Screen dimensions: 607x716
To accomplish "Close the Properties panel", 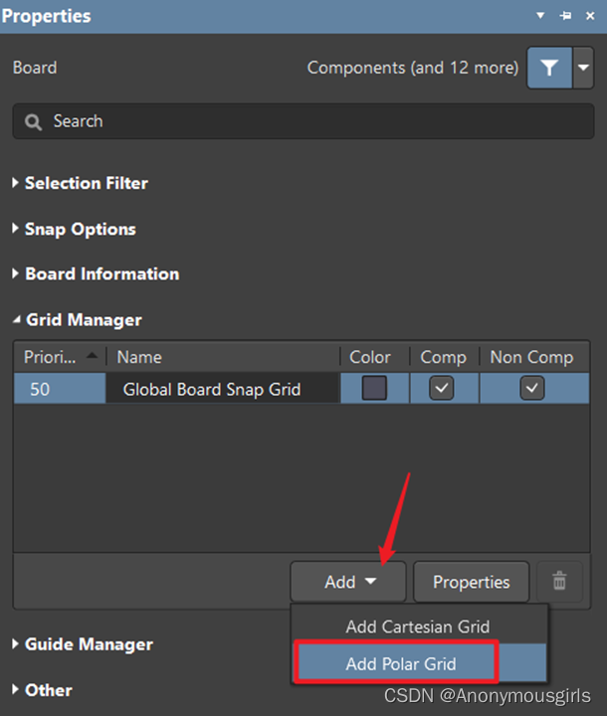I will tap(590, 16).
